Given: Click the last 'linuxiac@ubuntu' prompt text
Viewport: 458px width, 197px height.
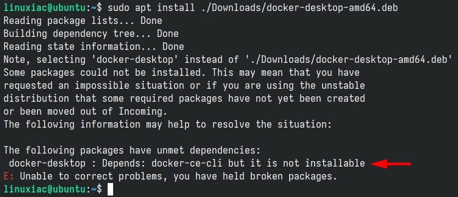Looking at the screenshot, I should 45,190.
